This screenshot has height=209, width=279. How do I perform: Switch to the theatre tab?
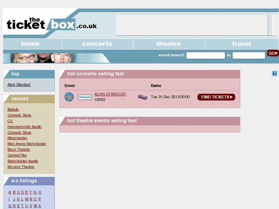[168, 44]
